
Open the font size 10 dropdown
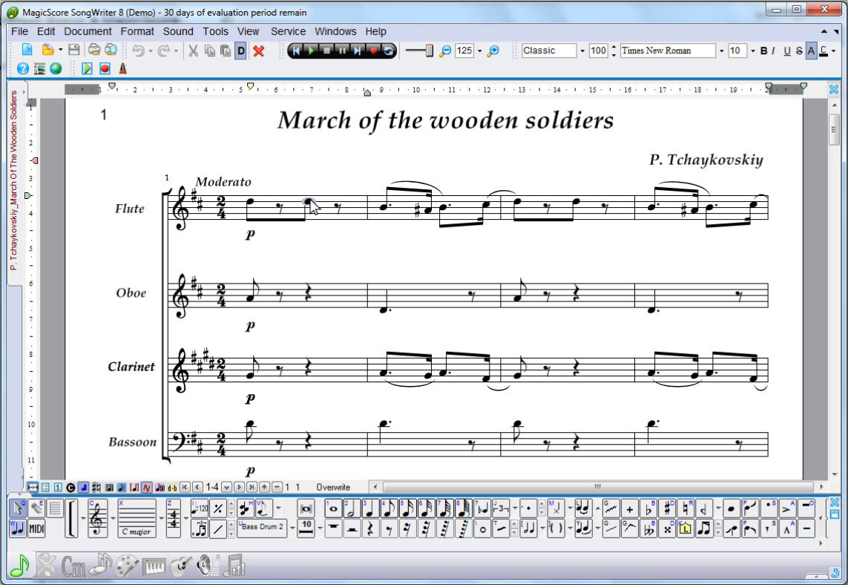(753, 51)
